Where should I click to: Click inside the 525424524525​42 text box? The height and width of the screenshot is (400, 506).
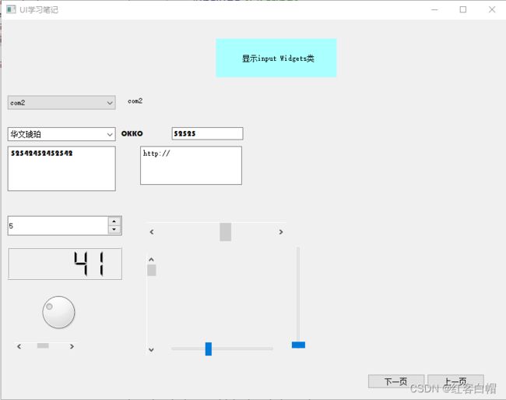[x=61, y=168]
